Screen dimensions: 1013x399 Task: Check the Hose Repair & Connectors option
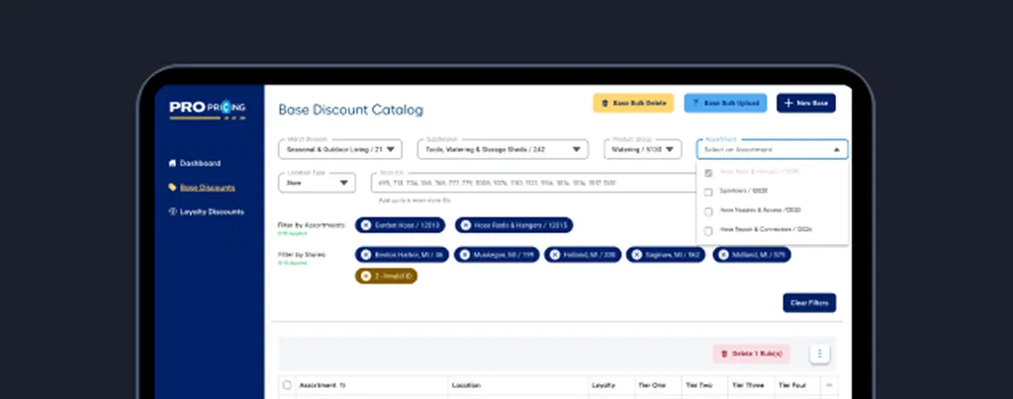tap(708, 231)
